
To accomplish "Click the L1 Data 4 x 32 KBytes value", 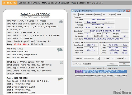I will pyautogui.click(x=114, y=45).
